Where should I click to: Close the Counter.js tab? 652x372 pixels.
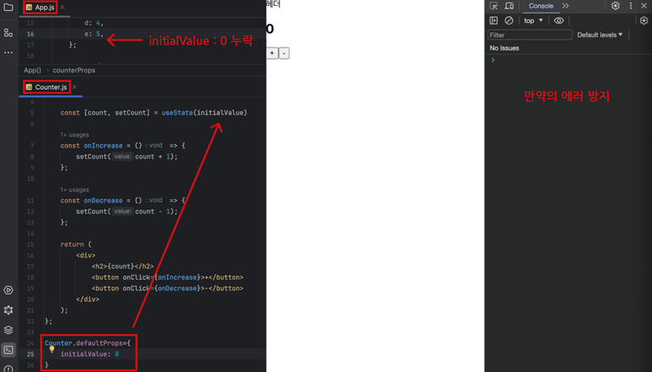(75, 86)
